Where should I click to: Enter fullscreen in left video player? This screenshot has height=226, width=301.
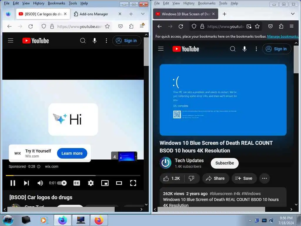pyautogui.click(x=133, y=183)
